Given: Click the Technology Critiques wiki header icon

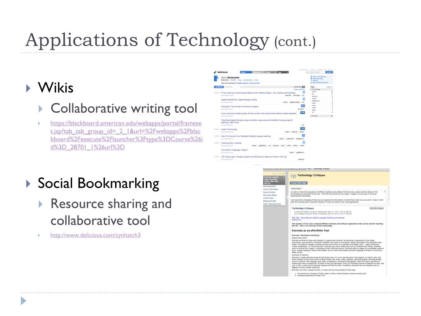Looking at the screenshot, I should tap(293, 176).
